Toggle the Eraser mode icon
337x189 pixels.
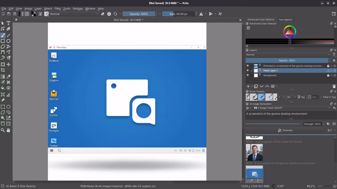coord(103,14)
